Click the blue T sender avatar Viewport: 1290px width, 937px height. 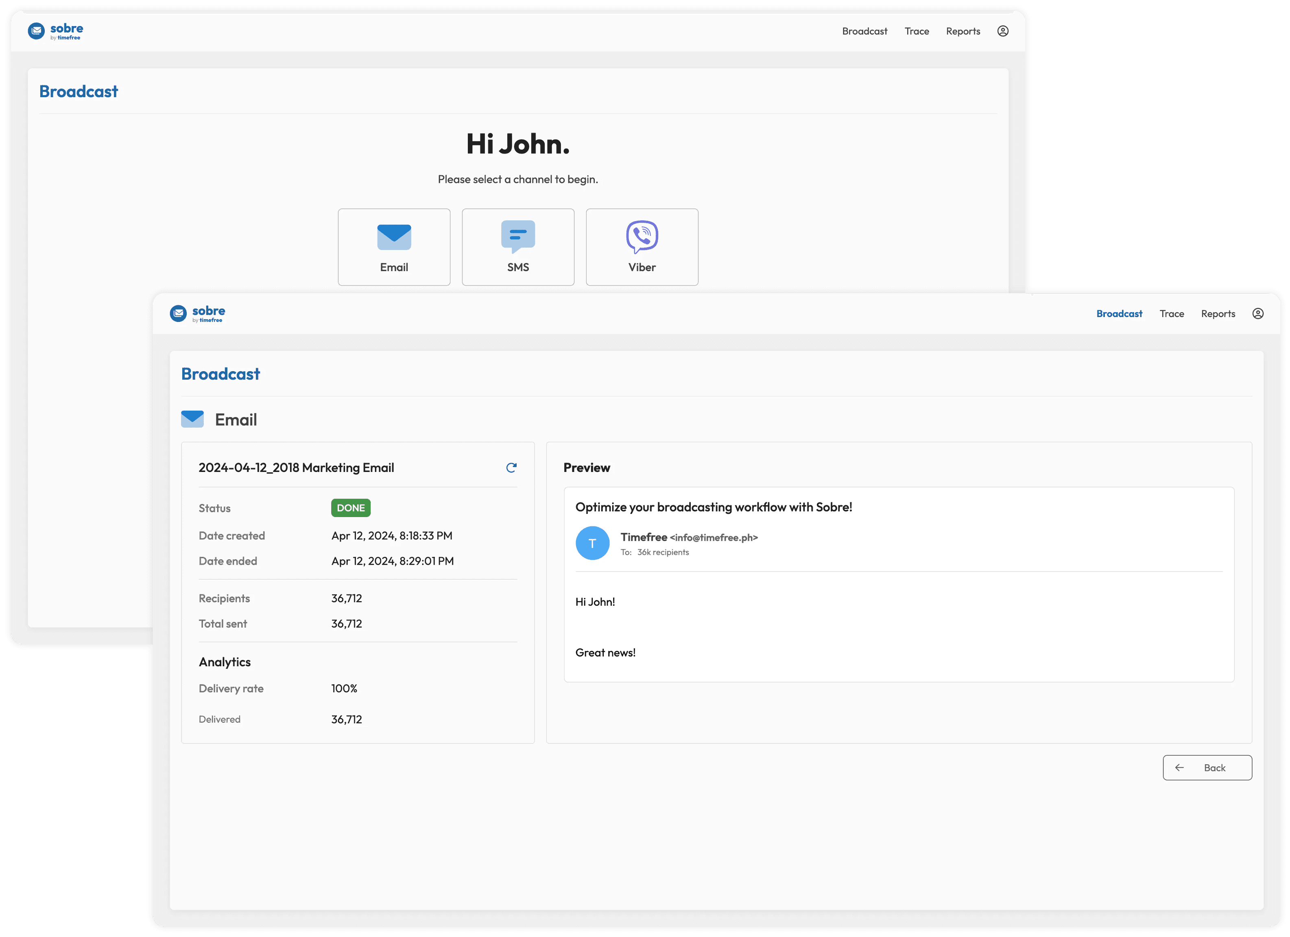point(592,543)
